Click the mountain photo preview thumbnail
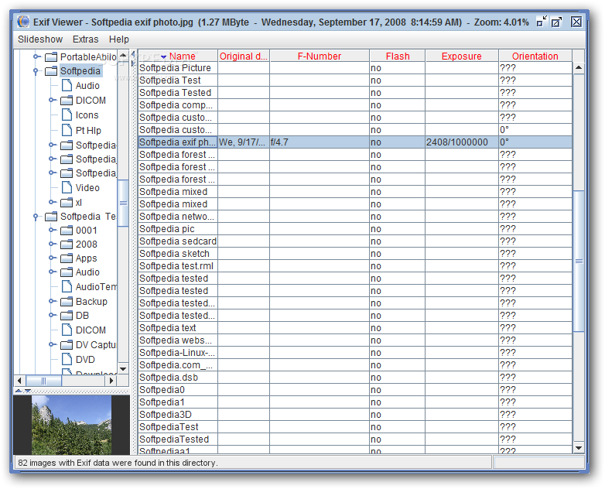The height and width of the screenshot is (489, 605). pos(71,425)
